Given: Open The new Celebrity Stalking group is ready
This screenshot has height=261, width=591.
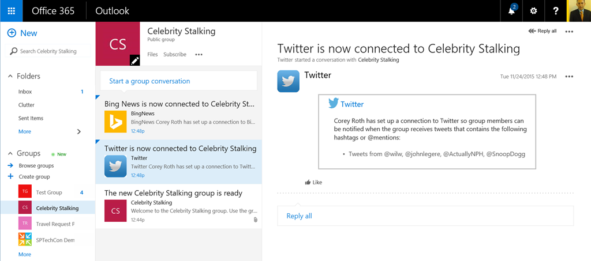Looking at the screenshot, I should coord(179,206).
